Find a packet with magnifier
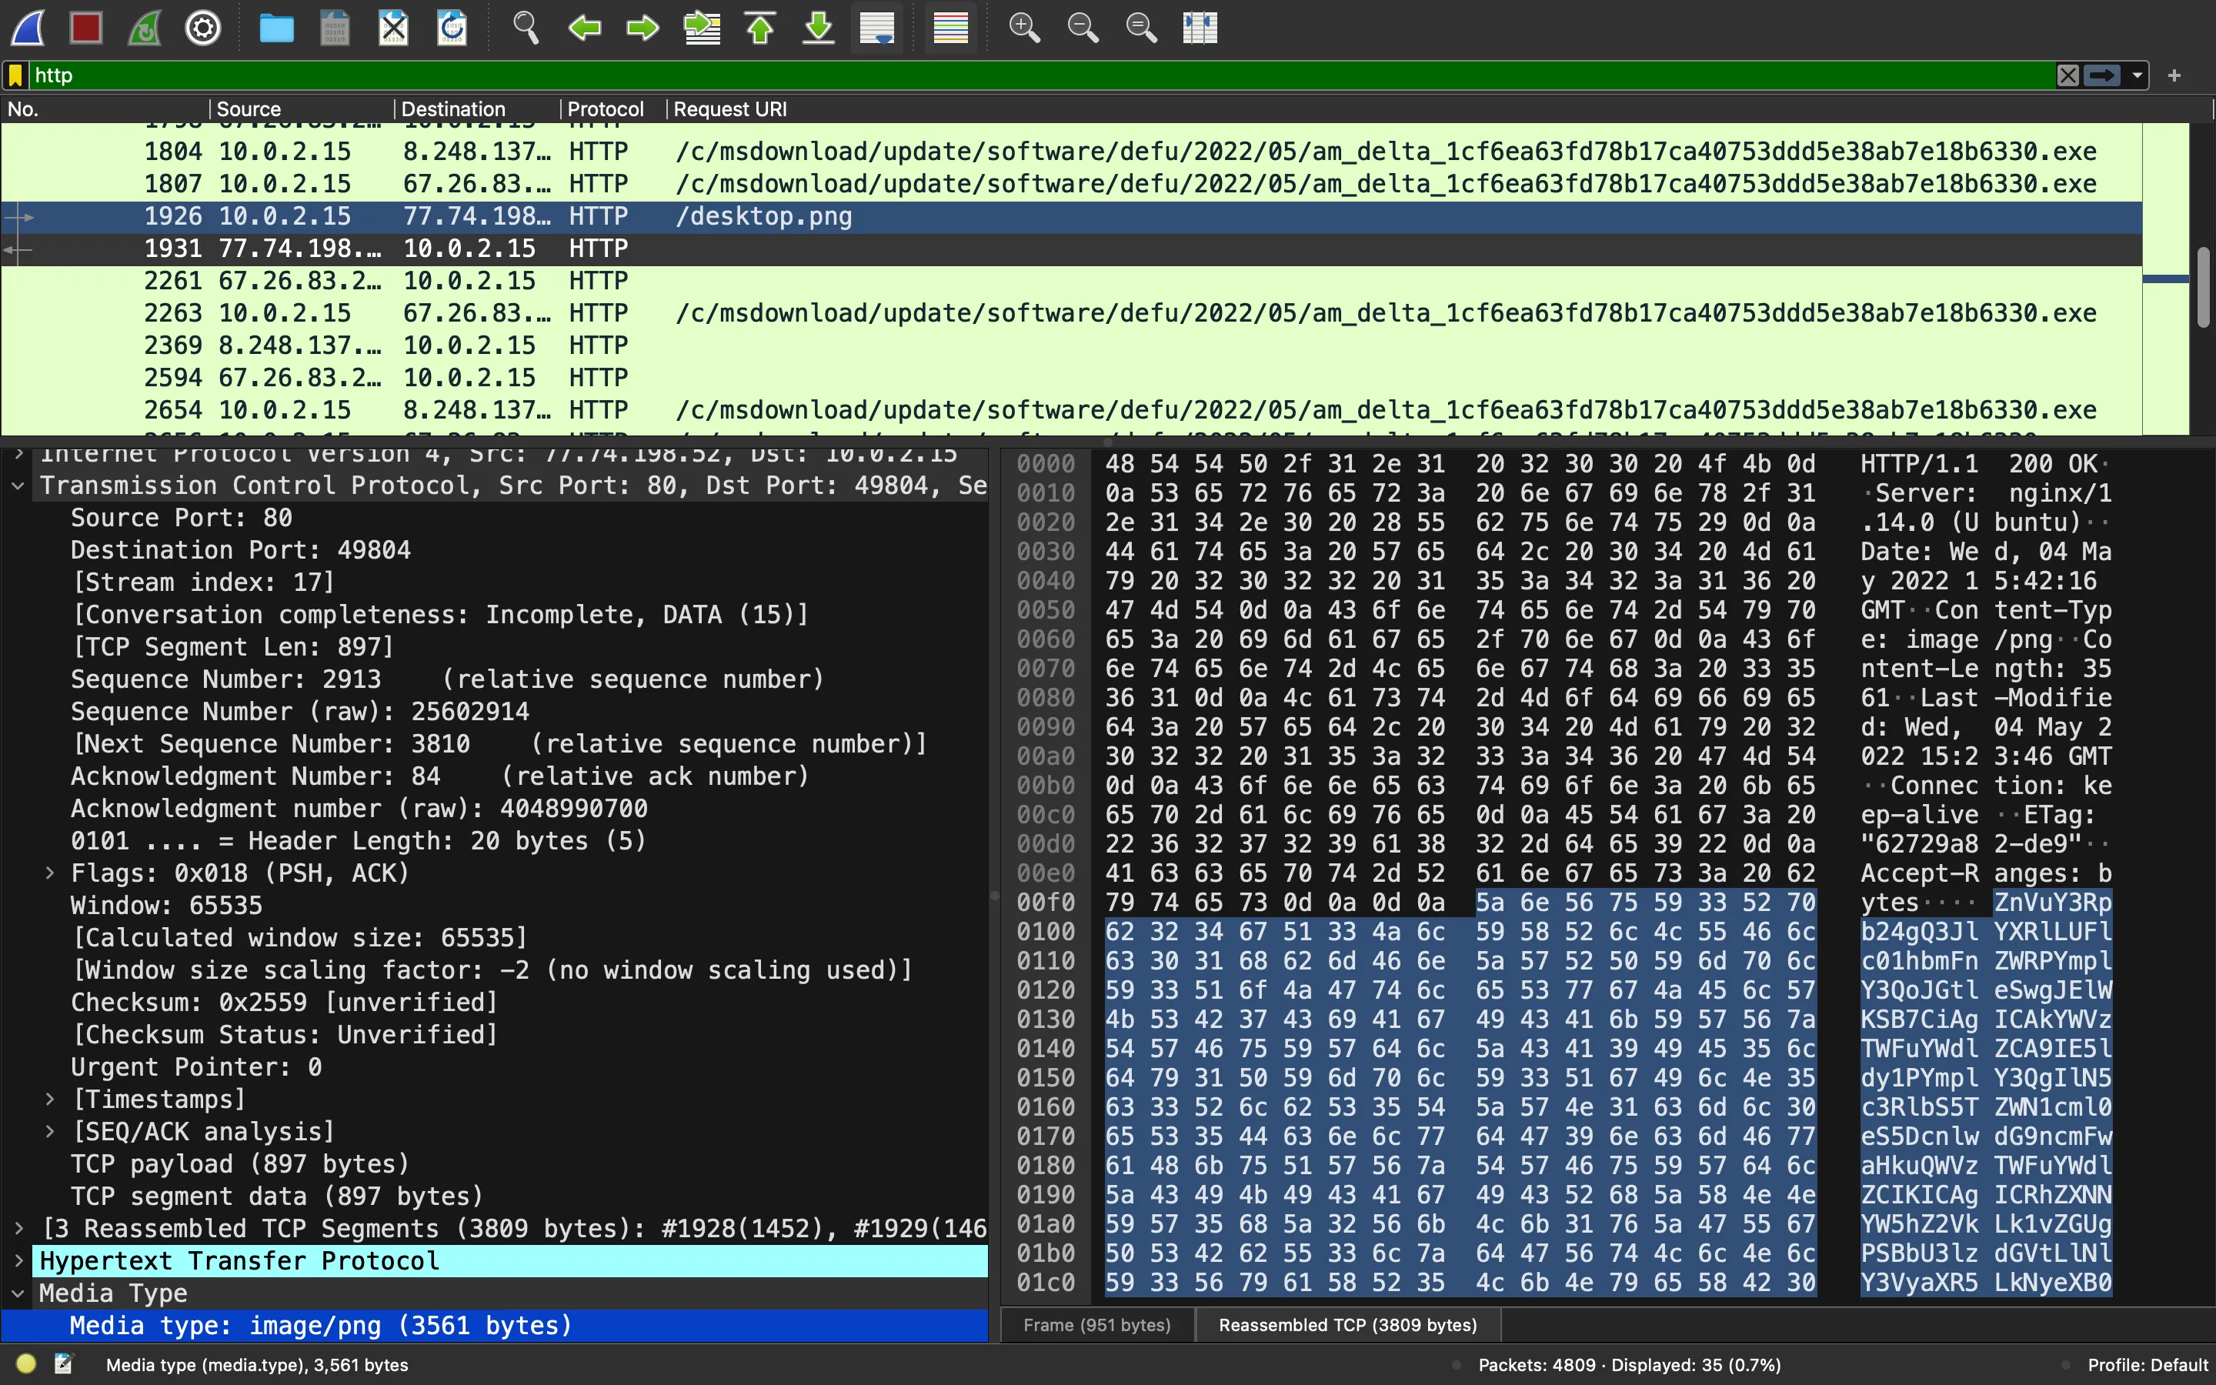The image size is (2216, 1385). 526,28
